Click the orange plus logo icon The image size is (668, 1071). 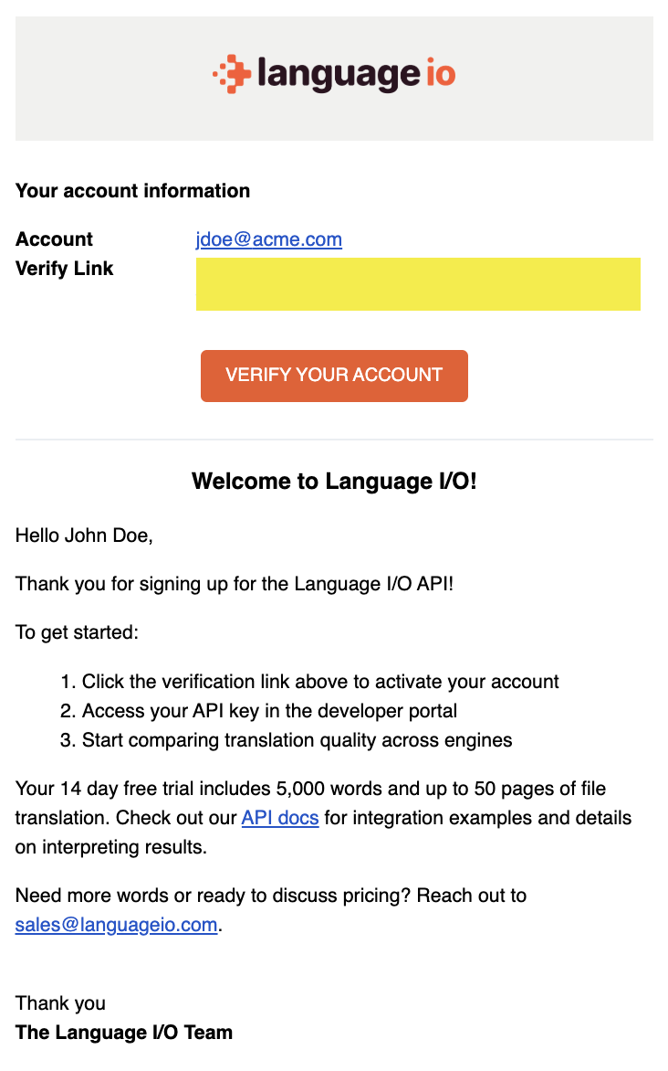coord(232,74)
